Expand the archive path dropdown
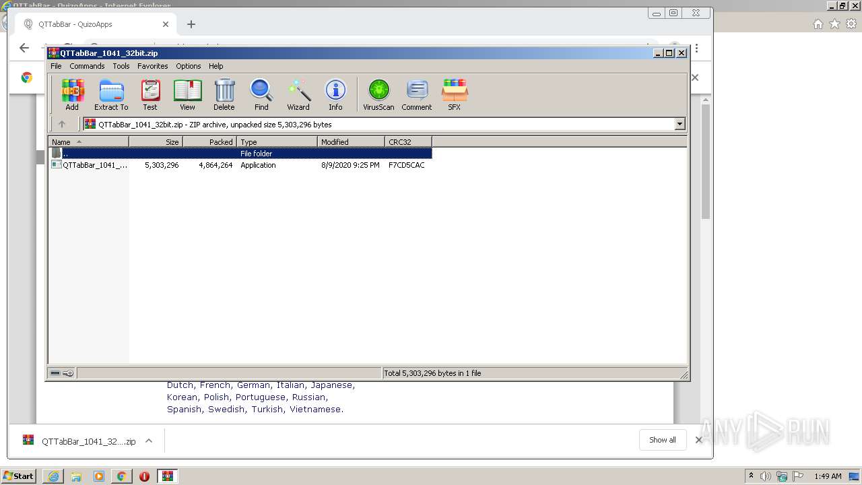 tap(679, 124)
